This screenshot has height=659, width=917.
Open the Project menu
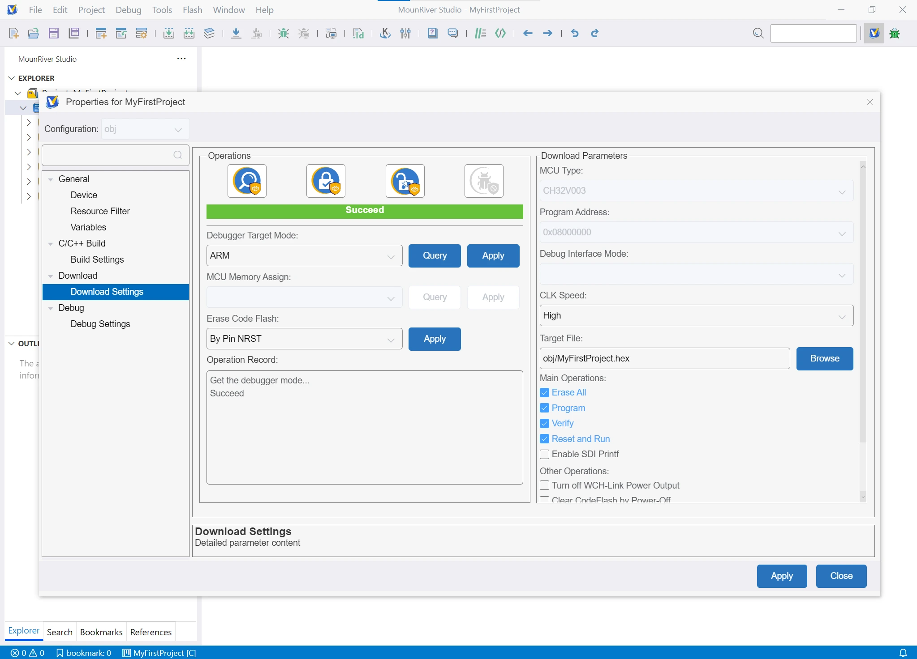pos(91,10)
